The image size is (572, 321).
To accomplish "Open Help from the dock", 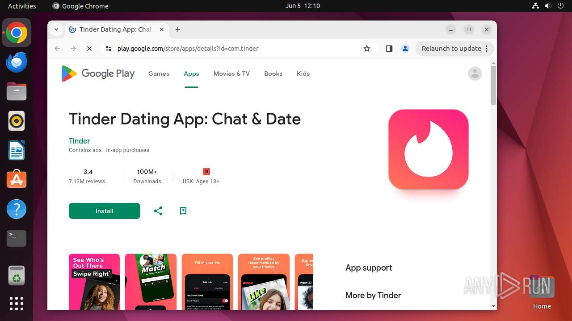I will point(17,209).
